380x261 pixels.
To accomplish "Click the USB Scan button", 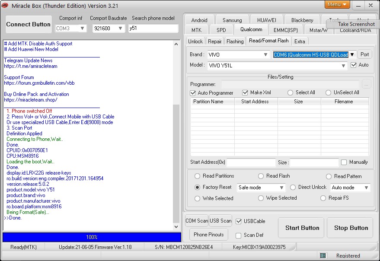I will (220, 221).
